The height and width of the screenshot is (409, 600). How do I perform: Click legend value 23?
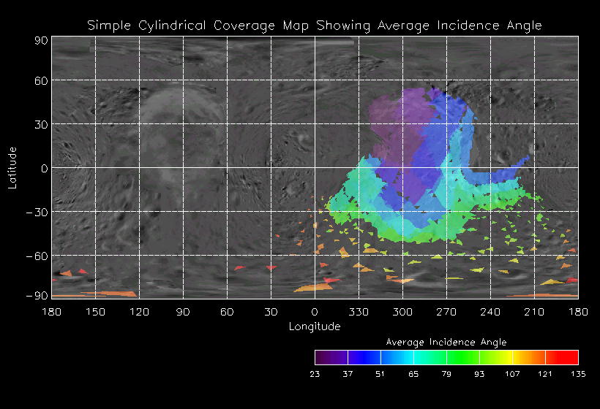coord(315,374)
